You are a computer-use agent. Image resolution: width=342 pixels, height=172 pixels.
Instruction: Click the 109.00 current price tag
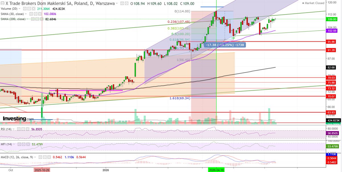point(332,19)
